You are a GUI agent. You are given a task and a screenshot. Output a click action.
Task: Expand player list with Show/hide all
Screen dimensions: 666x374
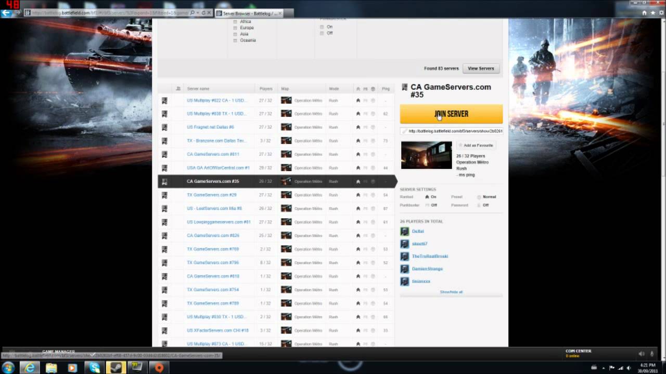pos(451,292)
